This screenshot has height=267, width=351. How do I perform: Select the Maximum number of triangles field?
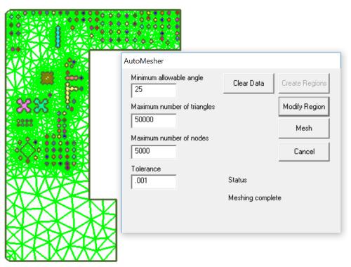pos(154,120)
